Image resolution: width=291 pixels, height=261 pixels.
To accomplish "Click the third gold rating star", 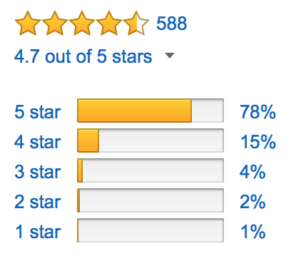I will 82,24.
